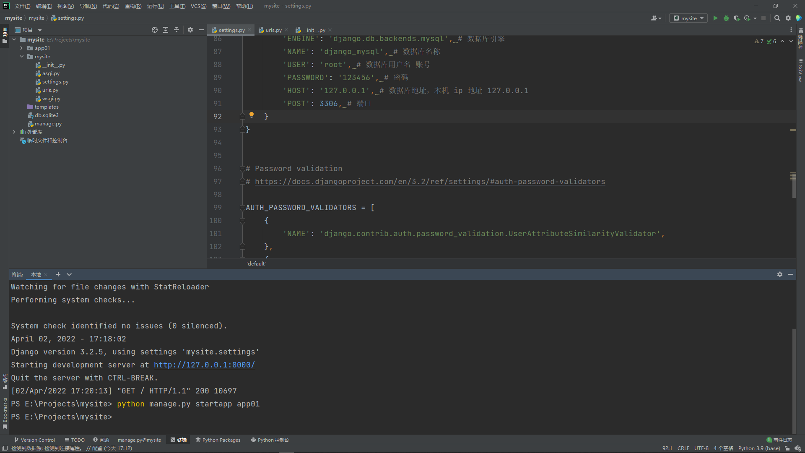Select wsgi.py in project tree

(51, 99)
